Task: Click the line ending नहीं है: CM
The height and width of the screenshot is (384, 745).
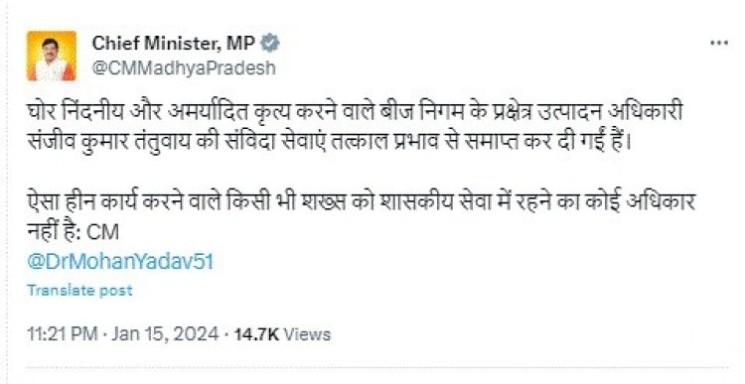Action: pos(73,232)
